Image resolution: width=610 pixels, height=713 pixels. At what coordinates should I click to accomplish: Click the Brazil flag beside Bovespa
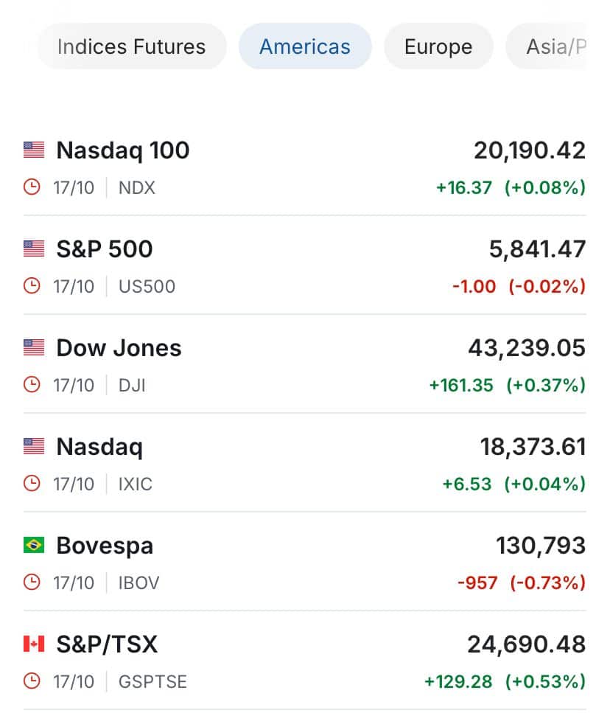tap(34, 545)
